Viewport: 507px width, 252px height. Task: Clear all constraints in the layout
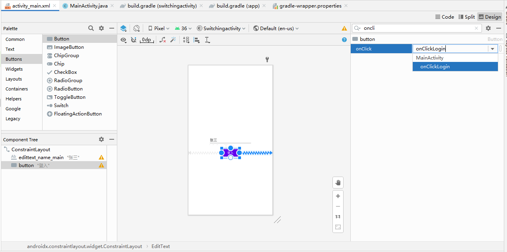click(x=163, y=40)
